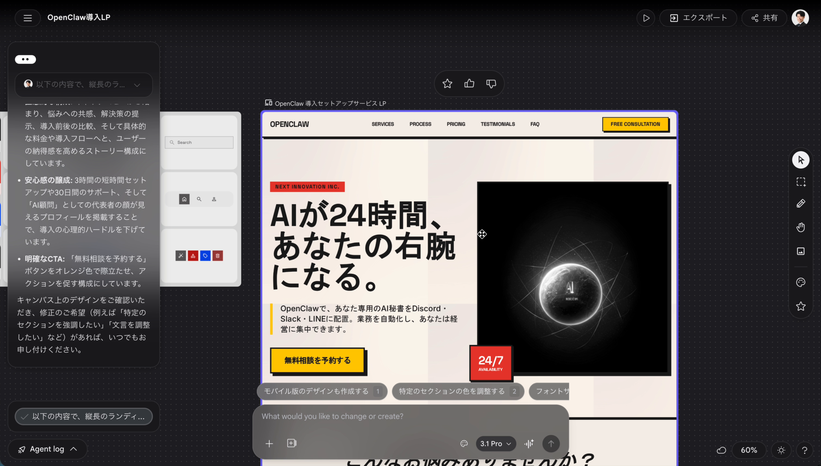
Task: Switch to the hand pan tool
Action: coord(801,227)
